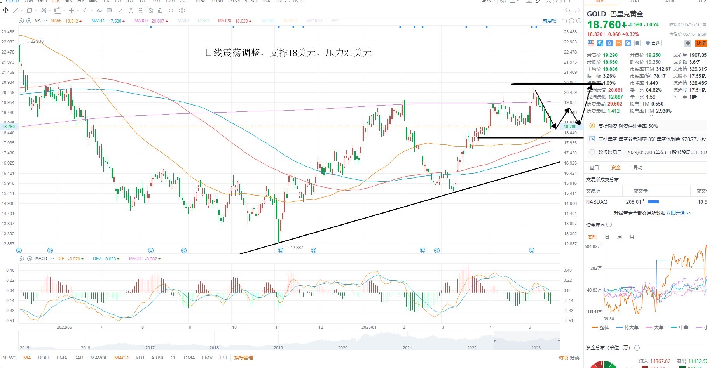707x368 pixels.
Task: Open the line tool options arrow
Action: [x=21, y=10]
